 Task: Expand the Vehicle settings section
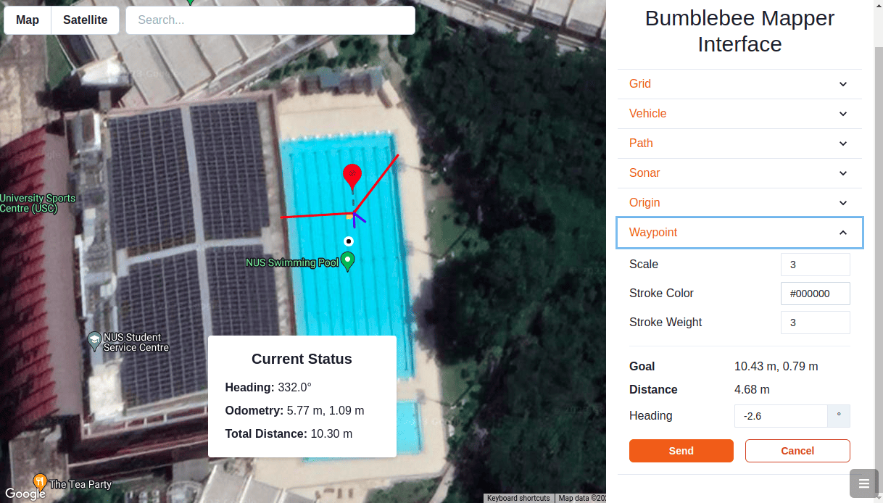739,114
